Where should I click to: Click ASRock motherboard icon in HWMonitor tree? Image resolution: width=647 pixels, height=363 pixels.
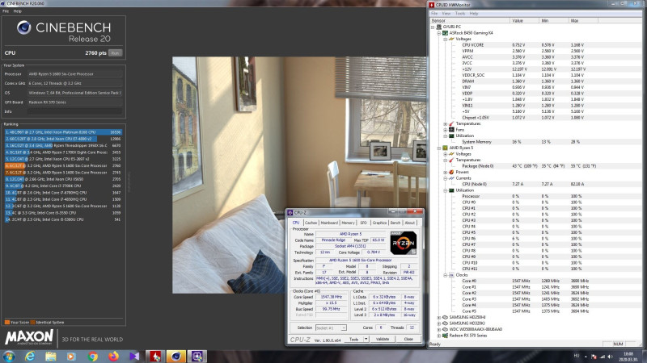coord(446,33)
